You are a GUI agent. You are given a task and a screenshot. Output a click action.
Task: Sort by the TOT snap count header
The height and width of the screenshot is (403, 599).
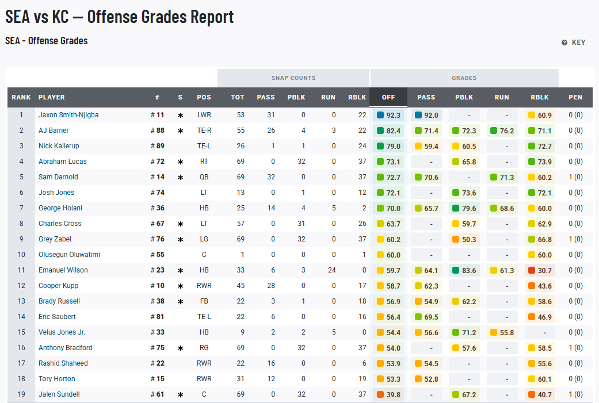pyautogui.click(x=237, y=97)
